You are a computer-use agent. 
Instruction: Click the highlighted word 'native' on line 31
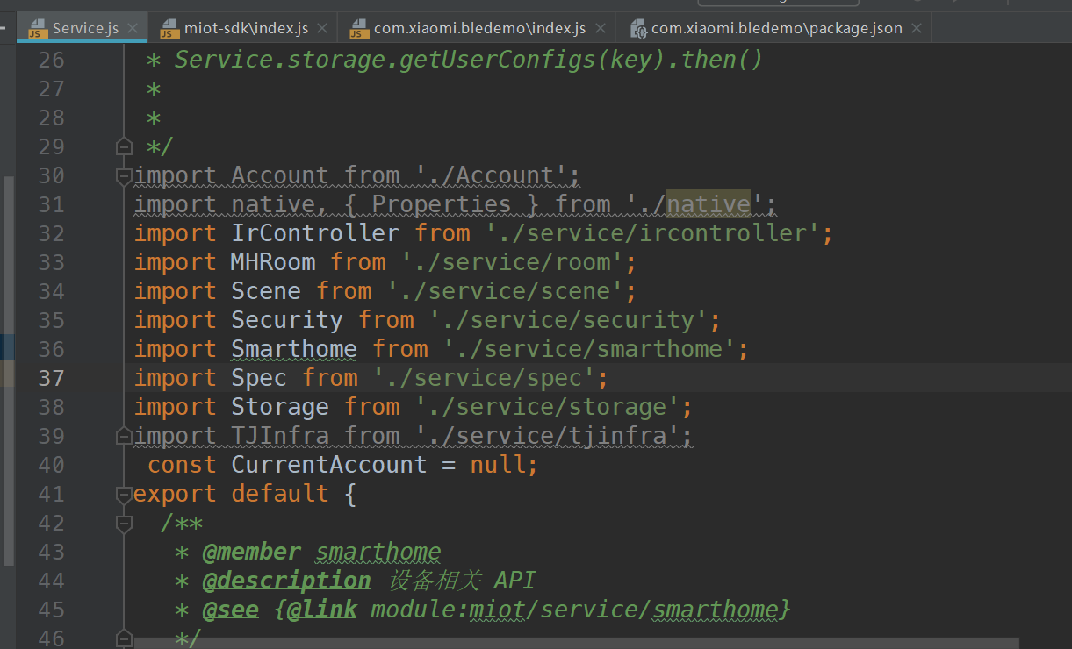click(708, 203)
